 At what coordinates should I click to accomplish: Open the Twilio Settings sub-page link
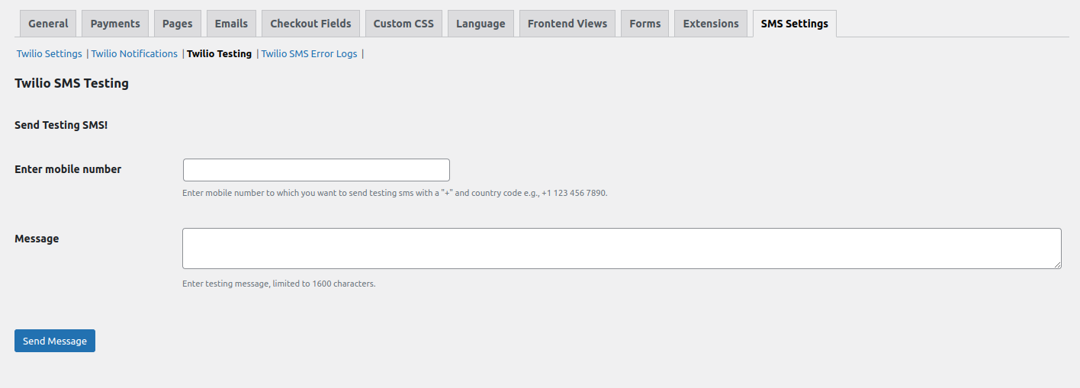tap(50, 54)
